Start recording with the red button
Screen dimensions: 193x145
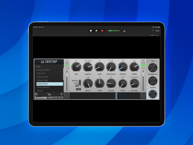coord(102,31)
